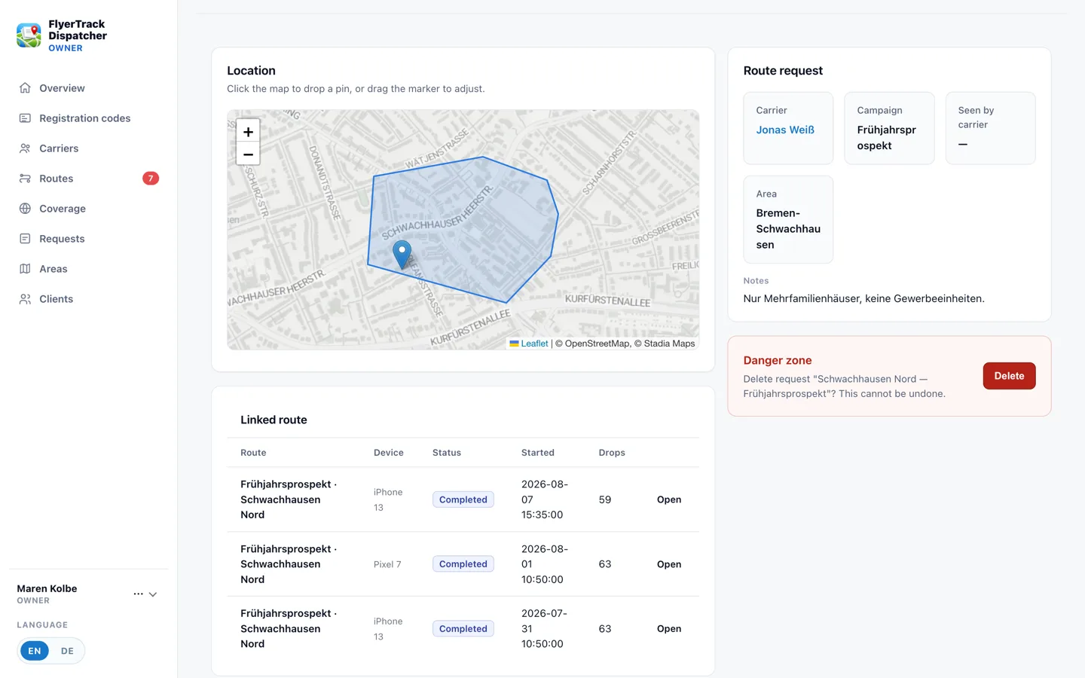Click the FlyerTrack Dispatcher logo icon
Screen dimensions: 1085x678
coord(29,35)
